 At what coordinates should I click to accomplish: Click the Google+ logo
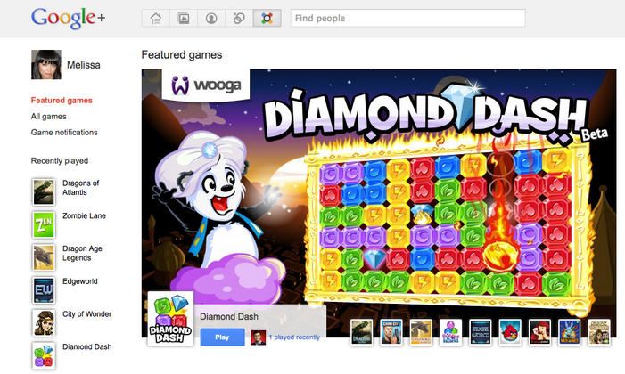click(x=68, y=19)
